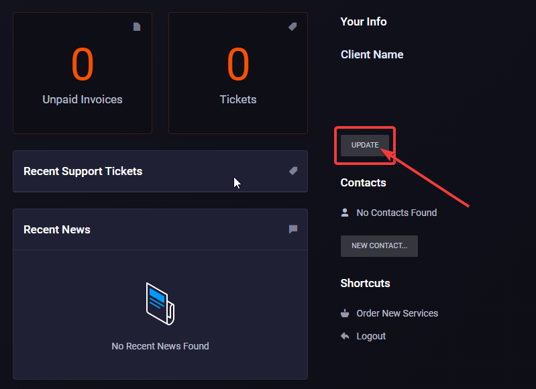Select the Recent Support Tickets panel heading
This screenshot has height=389, width=536.
(83, 171)
